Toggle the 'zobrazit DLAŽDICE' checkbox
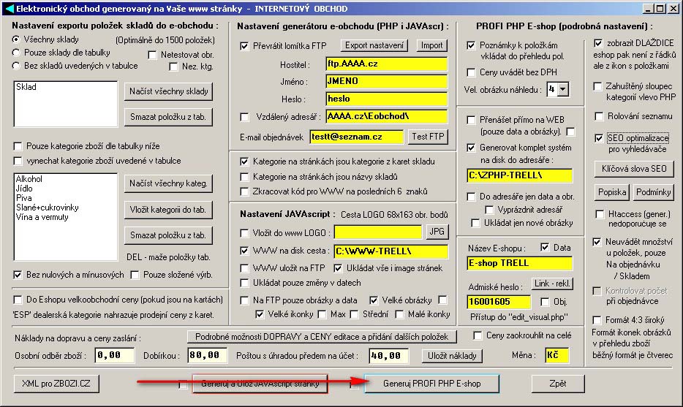This screenshot has width=683, height=407. pyautogui.click(x=598, y=44)
